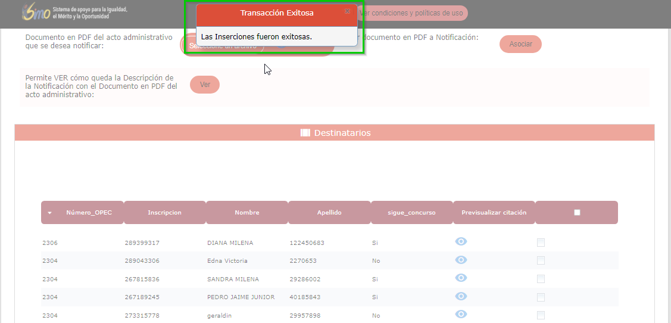Check the box for DIANA MILENA's row
Image resolution: width=671 pixels, height=323 pixels.
[541, 243]
